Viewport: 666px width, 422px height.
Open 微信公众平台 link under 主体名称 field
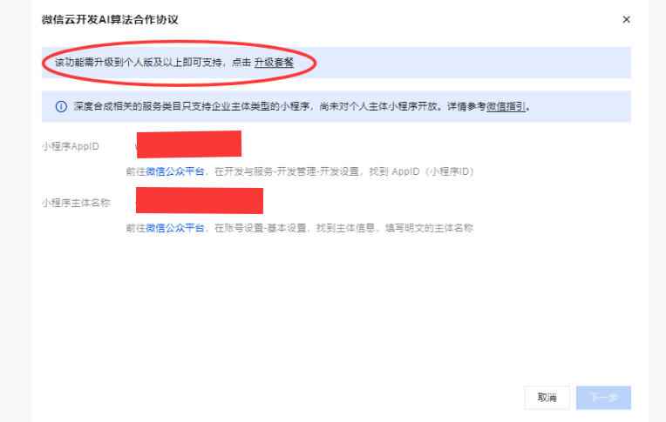pyautogui.click(x=175, y=228)
